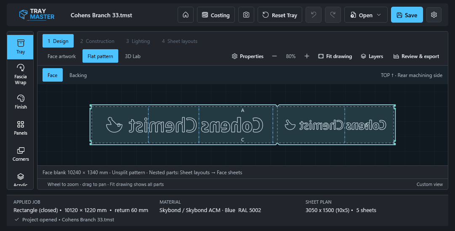
Task: Take a snapshot with the camera icon
Action: [246, 15]
